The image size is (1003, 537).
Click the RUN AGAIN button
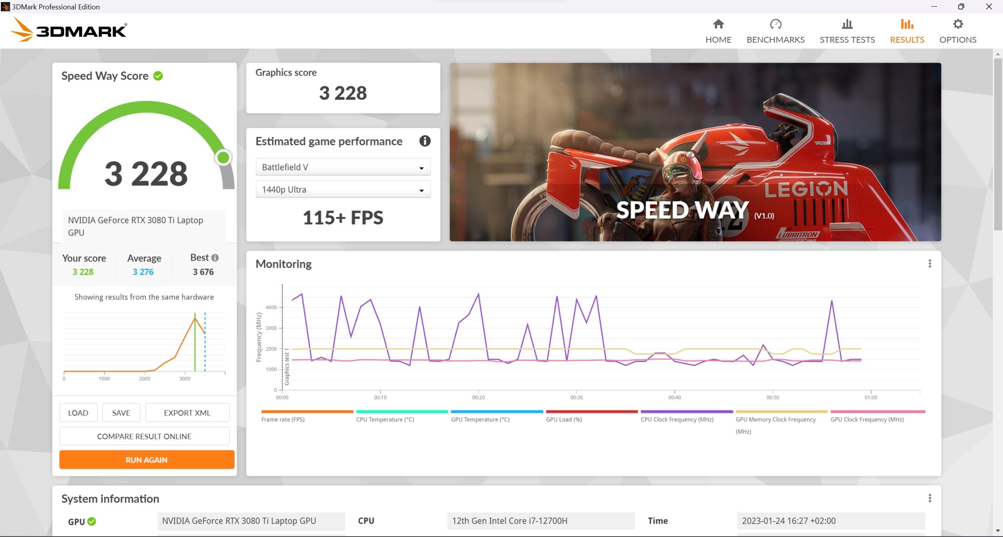[145, 459]
